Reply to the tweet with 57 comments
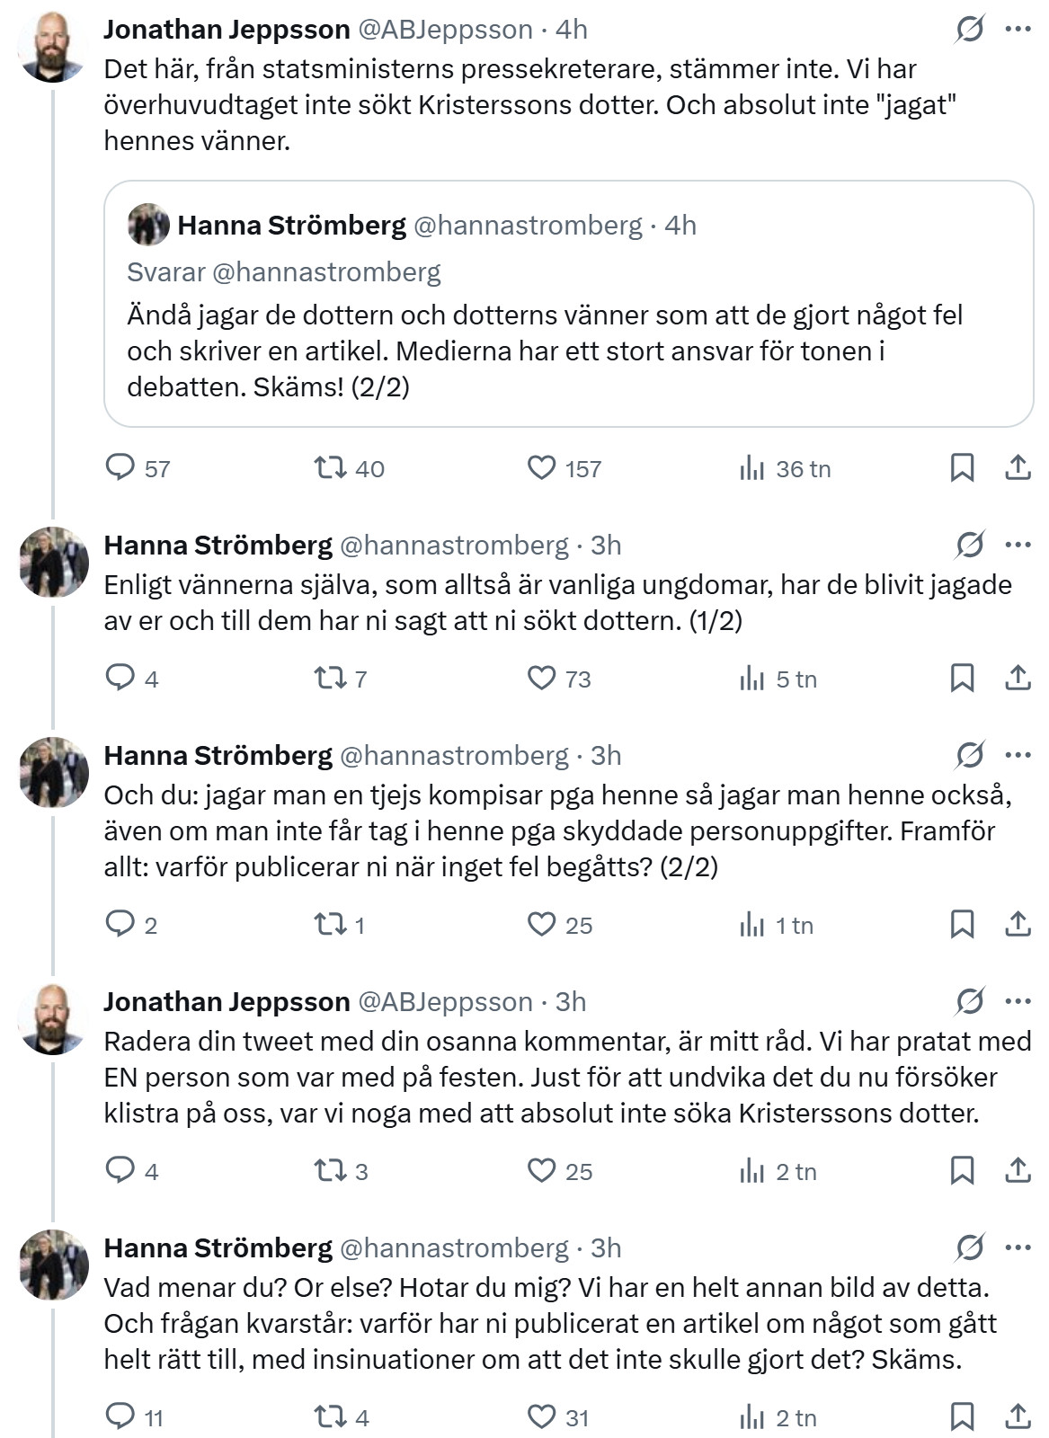The image size is (1049, 1438). point(120,468)
